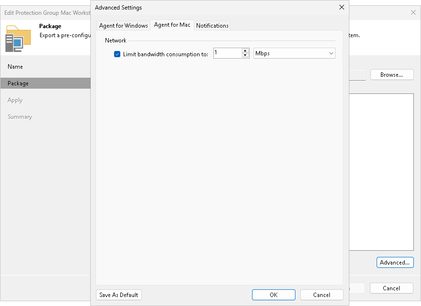The width and height of the screenshot is (421, 306).
Task: Cancel the Edit Protection Group wizard
Action: click(391, 288)
